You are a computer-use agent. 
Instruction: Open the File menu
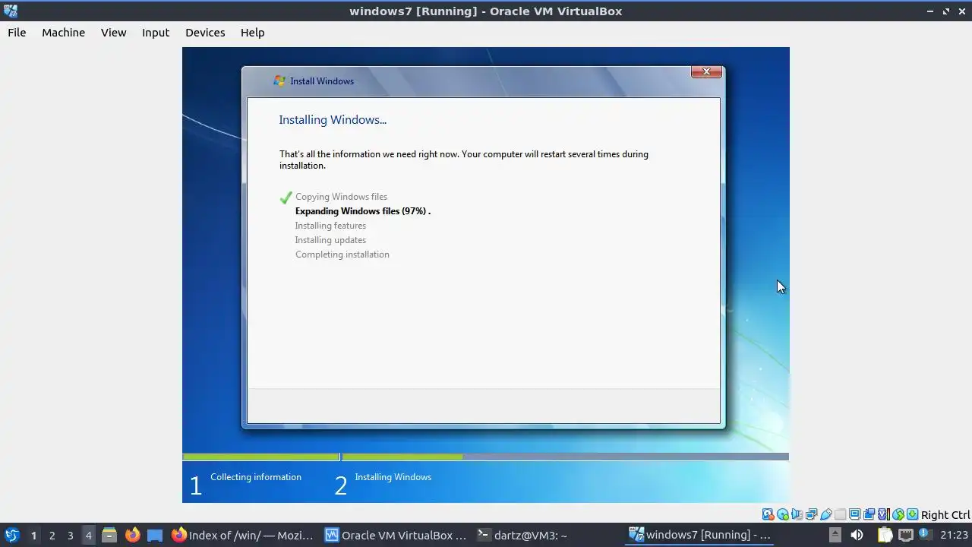(17, 33)
